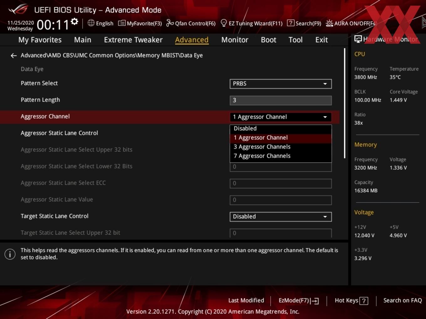Click English language selector

point(100,23)
